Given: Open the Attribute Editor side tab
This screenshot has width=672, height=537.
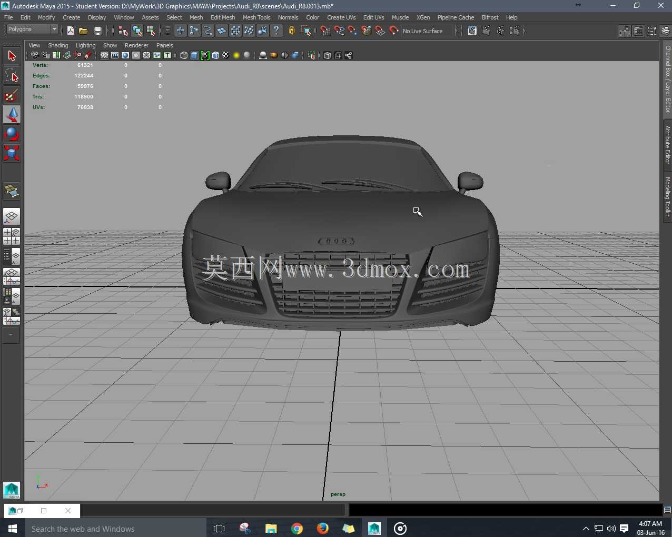Looking at the screenshot, I should coord(667,145).
